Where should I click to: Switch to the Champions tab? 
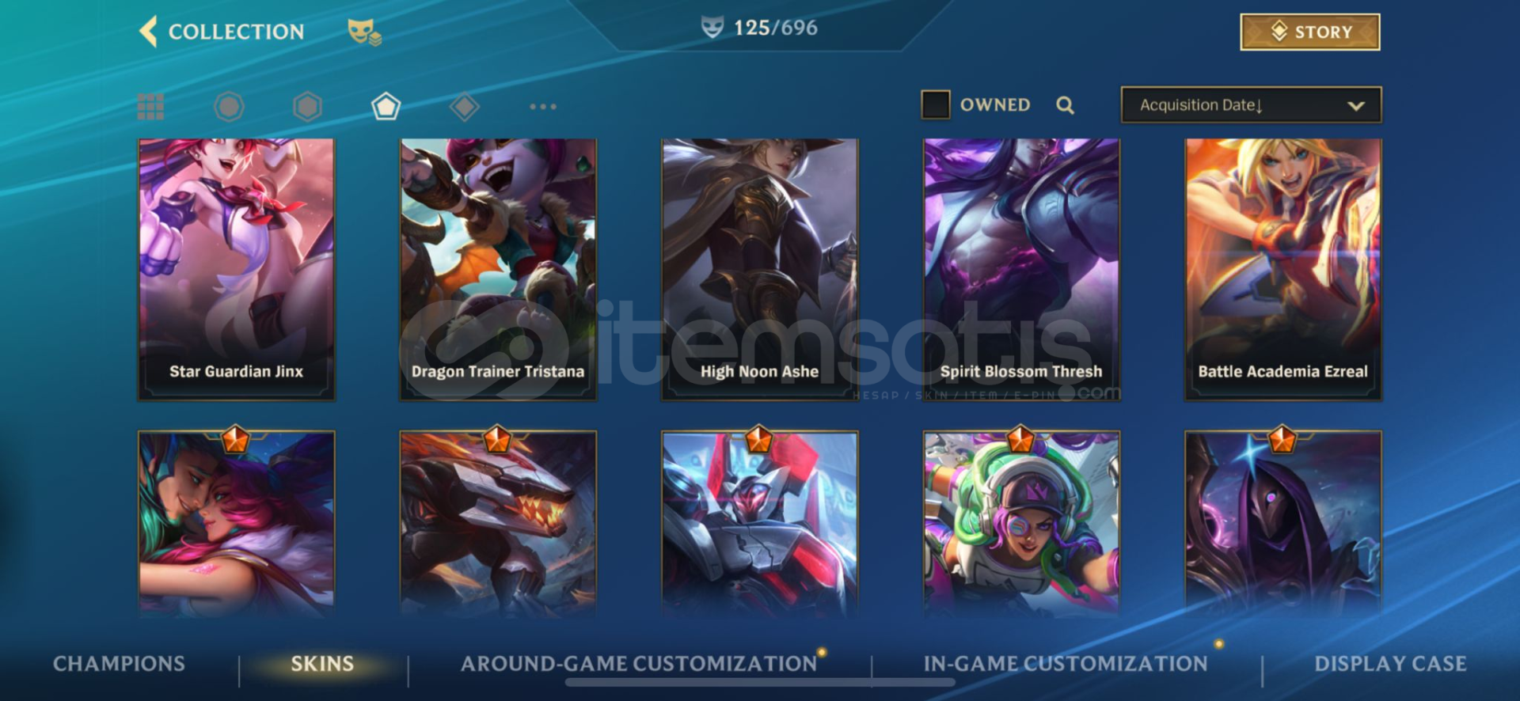coord(119,664)
